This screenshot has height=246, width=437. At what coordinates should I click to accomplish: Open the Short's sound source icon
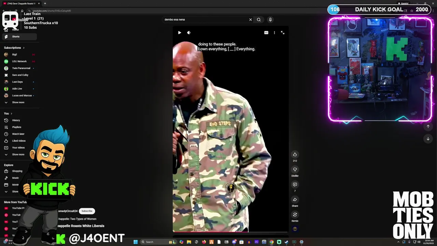point(295,229)
